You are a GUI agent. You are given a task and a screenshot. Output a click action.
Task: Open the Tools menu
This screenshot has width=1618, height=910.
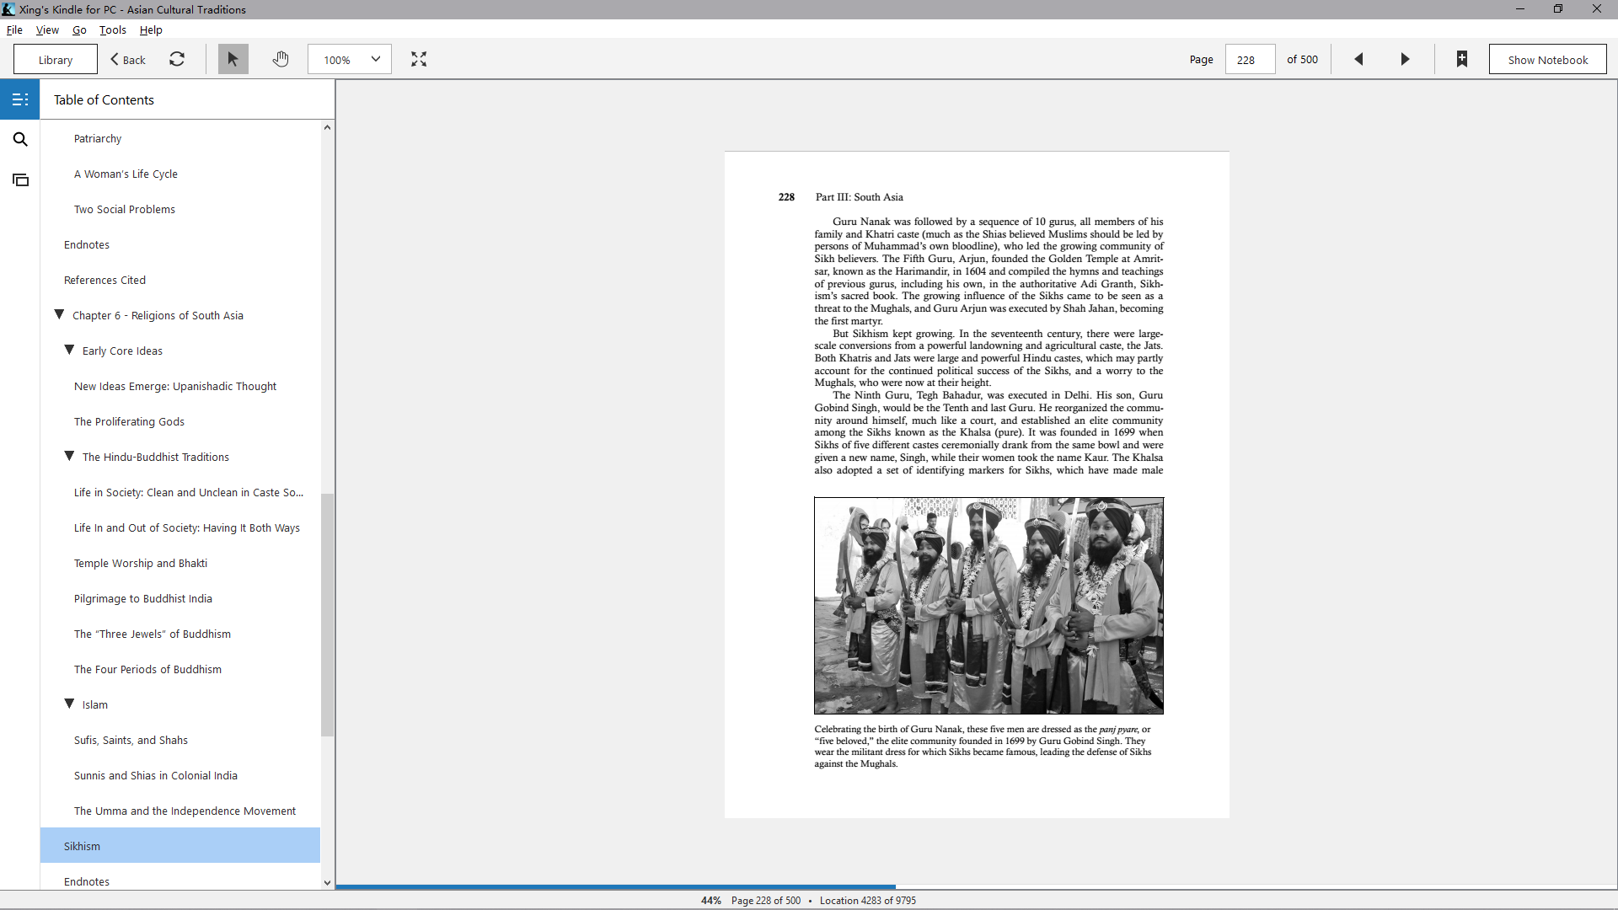[113, 29]
